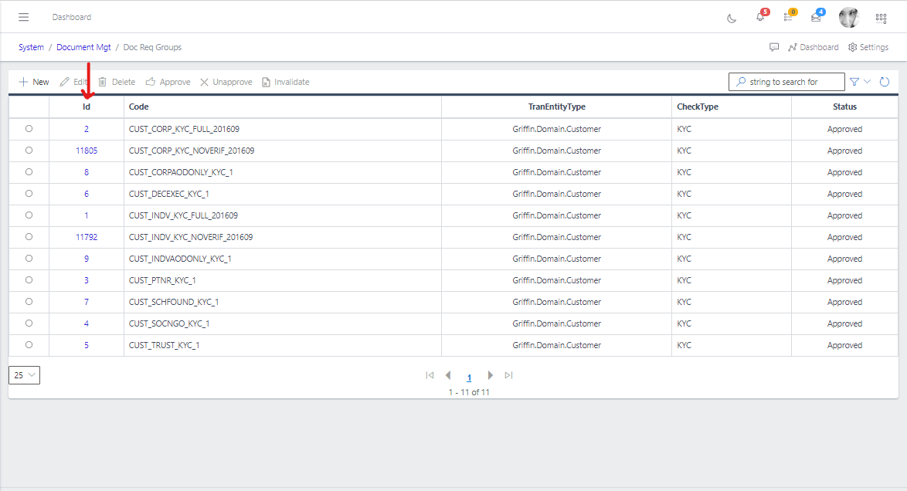The image size is (907, 491).
Task: Sort by Id column header
Action: pos(87,107)
